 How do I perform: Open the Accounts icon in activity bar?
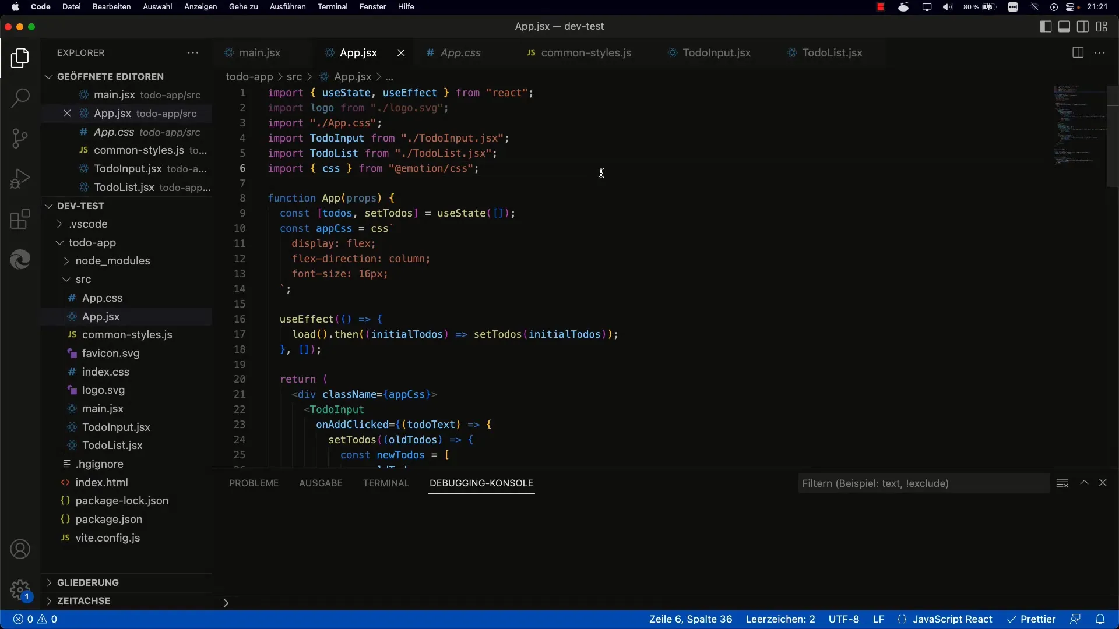(20, 549)
